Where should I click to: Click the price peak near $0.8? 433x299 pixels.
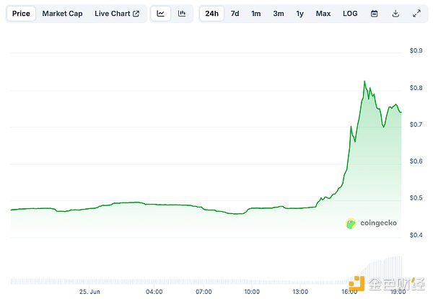[x=364, y=82]
